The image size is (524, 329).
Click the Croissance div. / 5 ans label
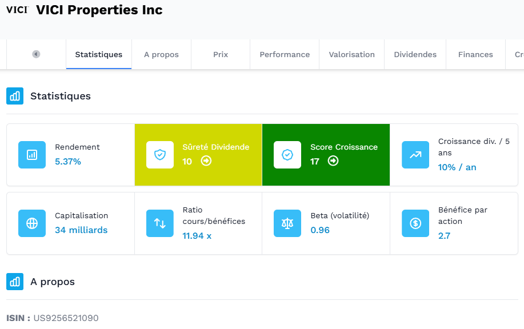coord(474,147)
